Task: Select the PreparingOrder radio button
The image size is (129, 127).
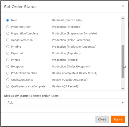Action: [x=8, y=27]
